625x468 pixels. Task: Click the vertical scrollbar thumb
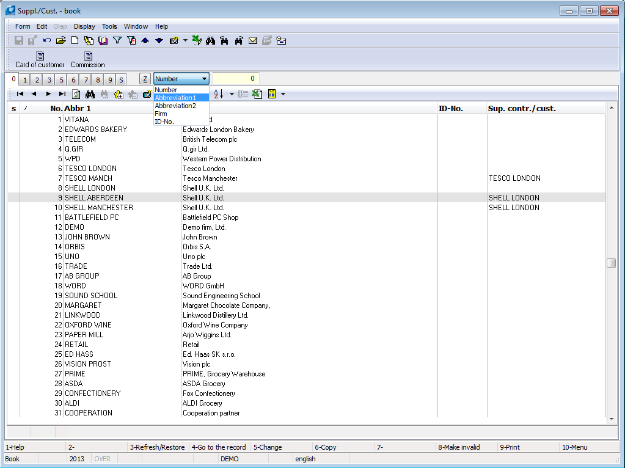[611, 263]
